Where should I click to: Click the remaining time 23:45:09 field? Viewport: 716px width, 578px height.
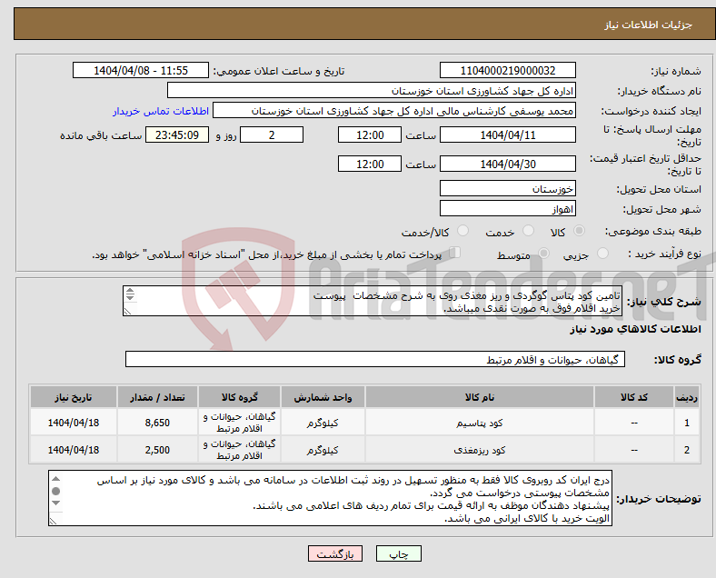[x=177, y=135]
